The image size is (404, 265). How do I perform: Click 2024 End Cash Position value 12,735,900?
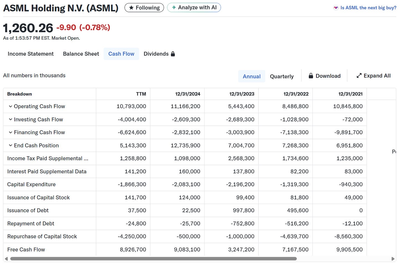pyautogui.click(x=185, y=145)
